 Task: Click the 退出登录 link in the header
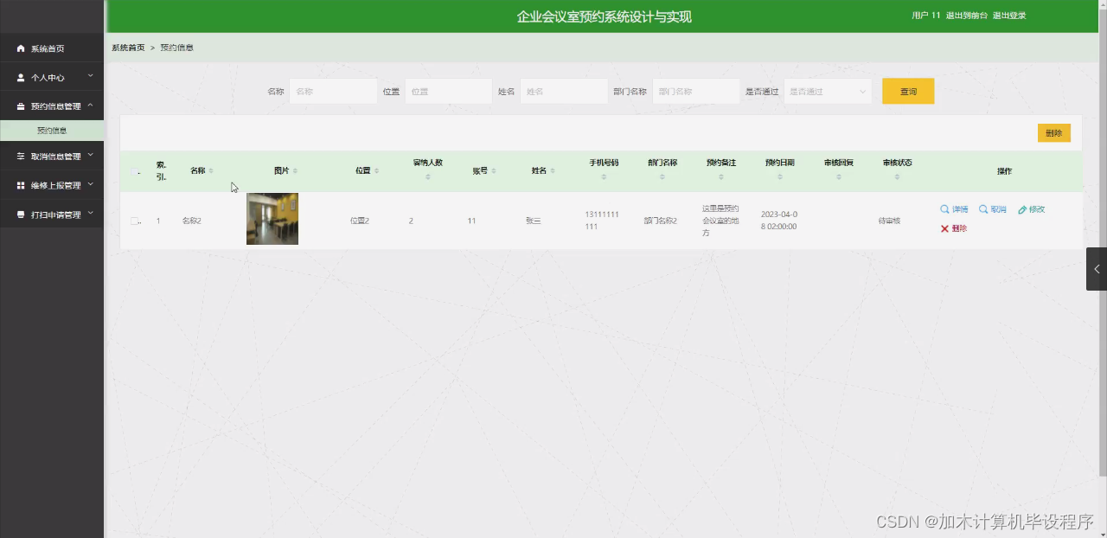[x=1008, y=15]
